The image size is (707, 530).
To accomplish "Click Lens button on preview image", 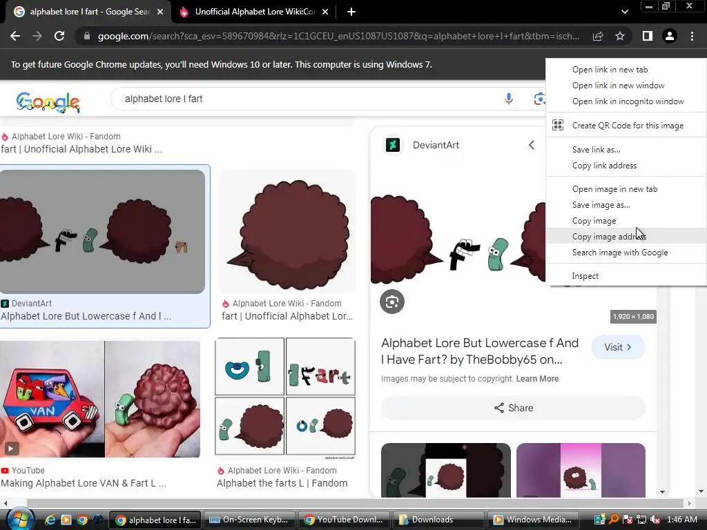I will [392, 302].
